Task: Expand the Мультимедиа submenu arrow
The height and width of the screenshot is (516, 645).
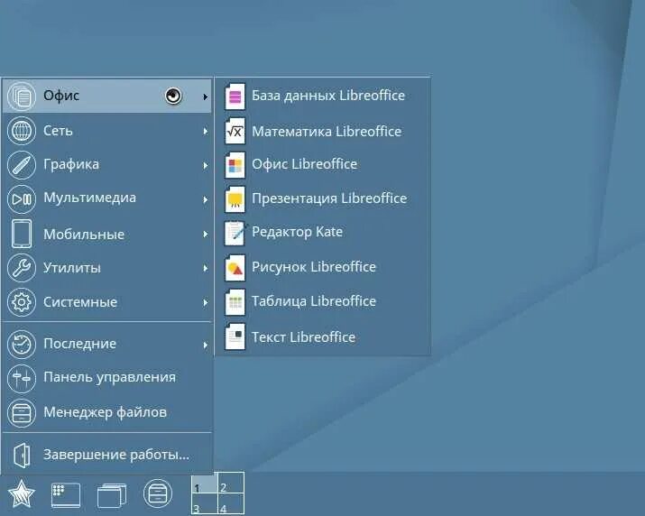Action: pyautogui.click(x=205, y=200)
